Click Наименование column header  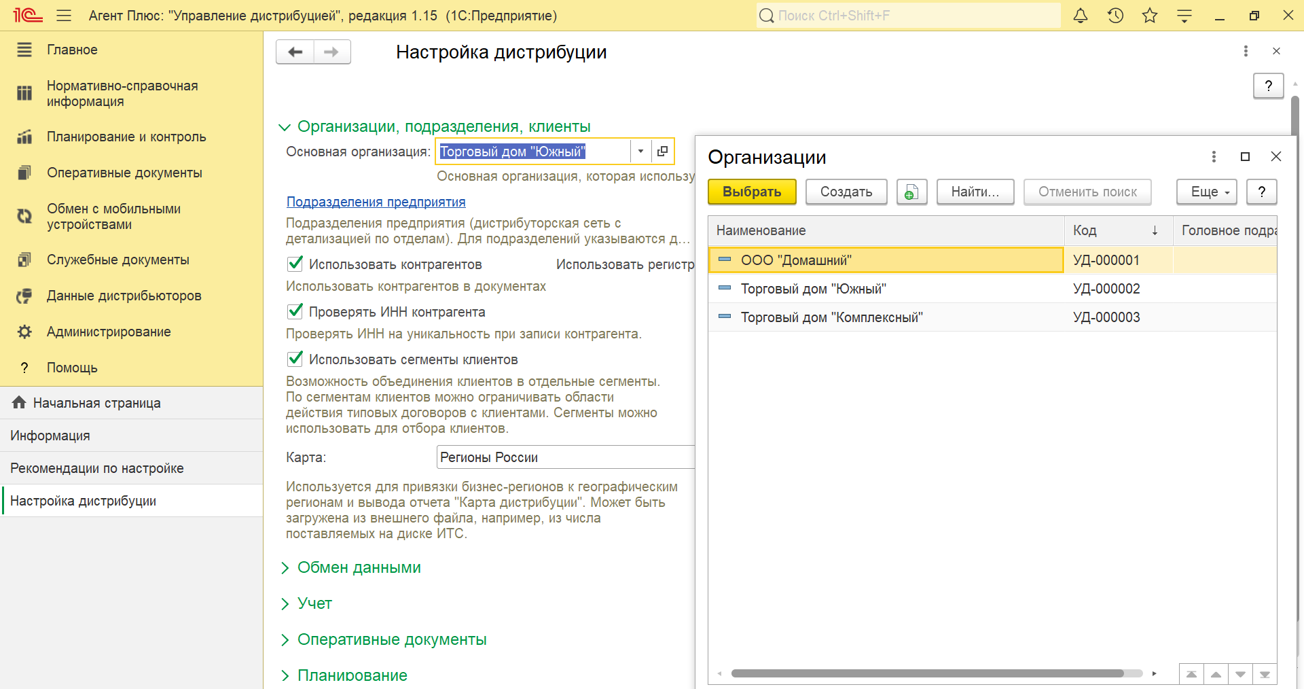click(x=886, y=230)
